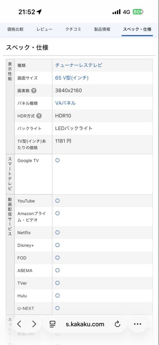Tap the location arrow in status bar
Image resolution: width=159 pixels, height=345 pixels.
coord(39,12)
